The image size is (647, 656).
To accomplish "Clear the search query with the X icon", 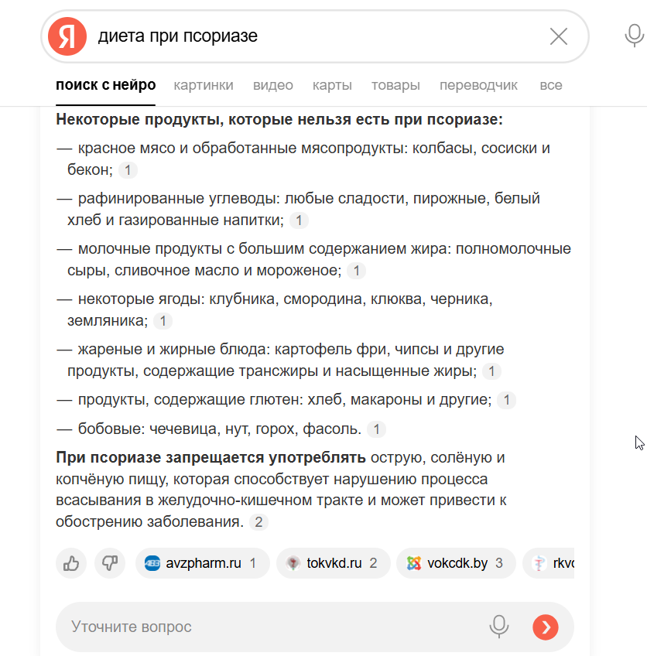I will coord(559,36).
